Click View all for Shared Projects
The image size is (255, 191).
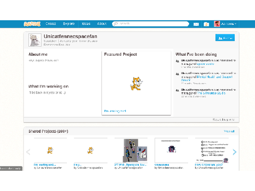[229, 131]
